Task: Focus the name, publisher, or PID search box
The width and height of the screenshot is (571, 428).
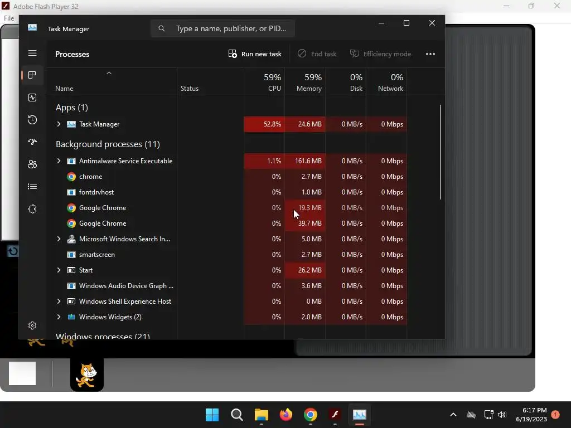Action: (223, 28)
